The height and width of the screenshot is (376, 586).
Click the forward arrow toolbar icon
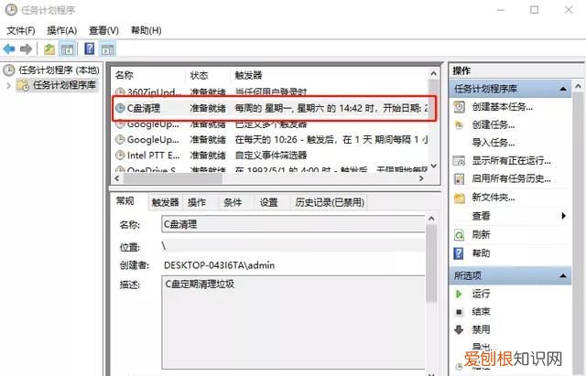(x=27, y=48)
